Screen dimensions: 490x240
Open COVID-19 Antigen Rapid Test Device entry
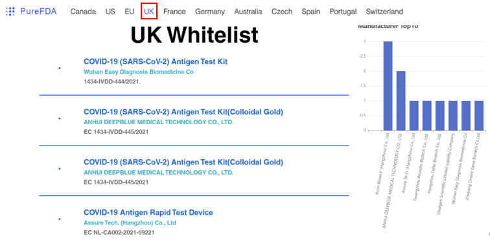point(148,213)
